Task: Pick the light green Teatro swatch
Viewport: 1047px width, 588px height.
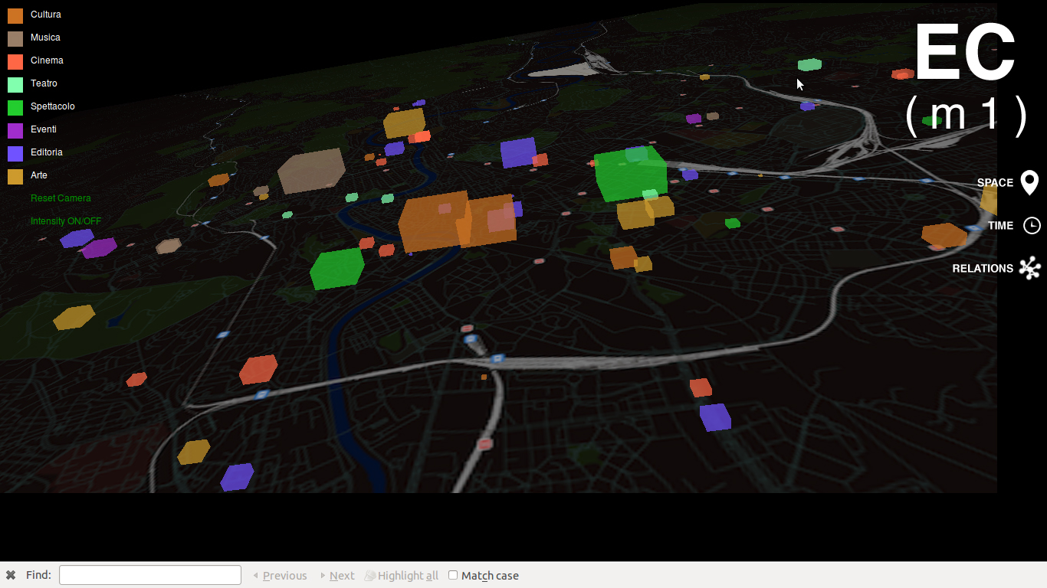Action: 15,84
